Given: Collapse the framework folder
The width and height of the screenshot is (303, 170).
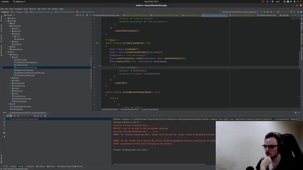Looking at the screenshot, I should 9,26.
